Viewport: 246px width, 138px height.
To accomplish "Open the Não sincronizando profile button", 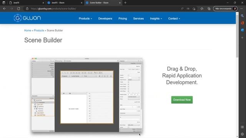I will [x=225, y=8].
